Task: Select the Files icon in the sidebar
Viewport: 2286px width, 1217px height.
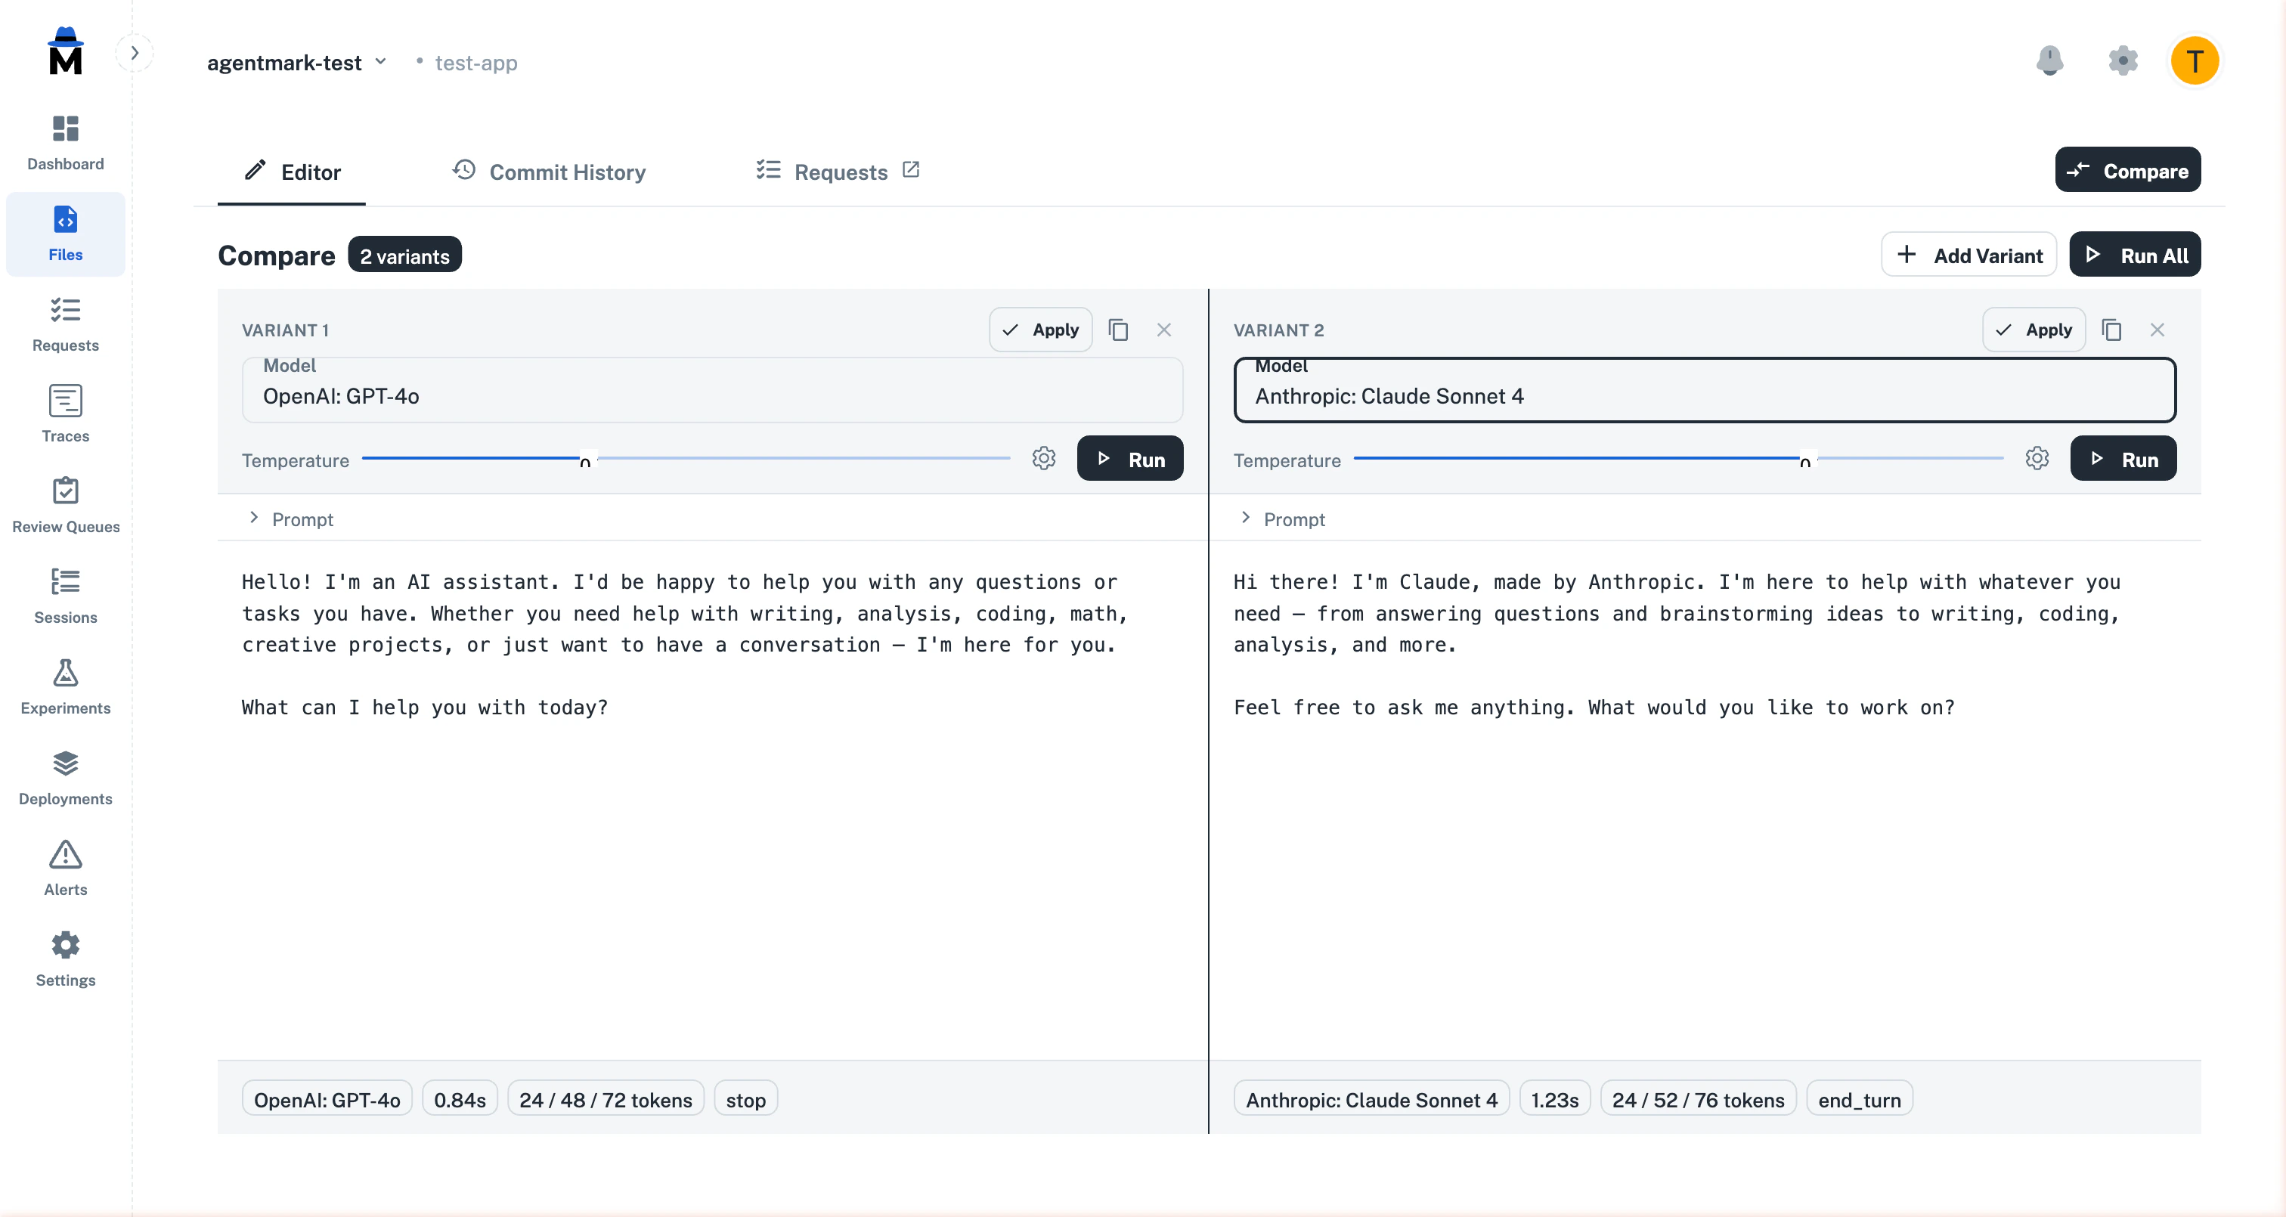Action: 65,234
